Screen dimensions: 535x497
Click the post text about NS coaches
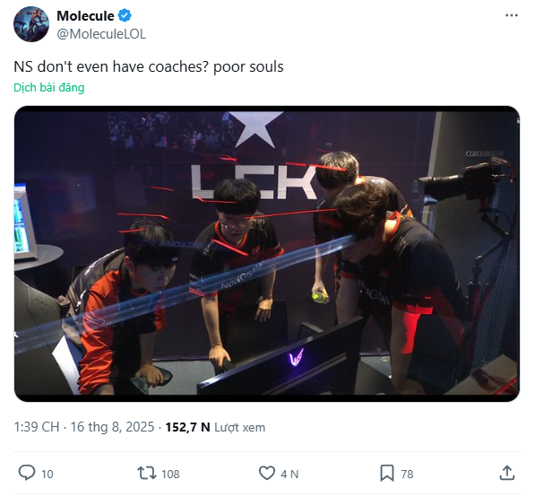tap(149, 66)
